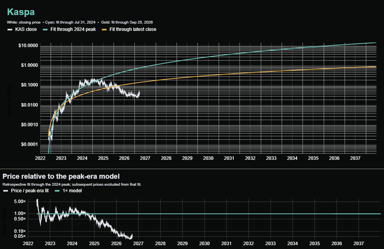Screen dimensions: 384x249
Task: Click 2037 on the upper price chart axis
Action: coord(355,158)
